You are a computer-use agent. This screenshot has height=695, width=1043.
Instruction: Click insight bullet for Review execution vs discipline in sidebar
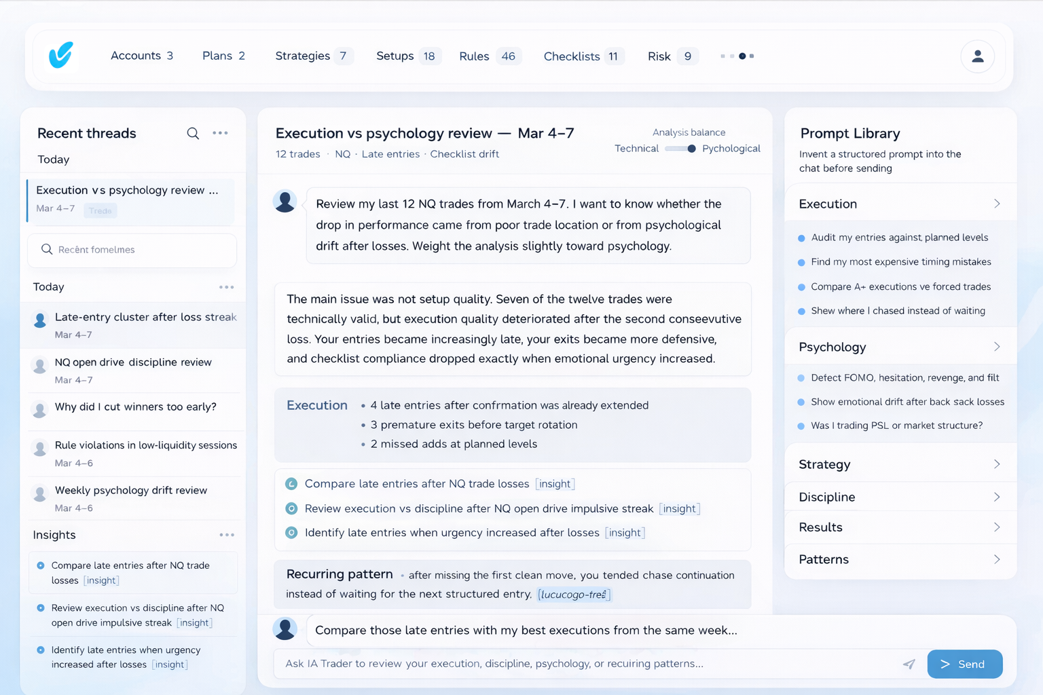point(41,608)
